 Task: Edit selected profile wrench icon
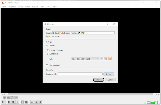click(x=101, y=59)
